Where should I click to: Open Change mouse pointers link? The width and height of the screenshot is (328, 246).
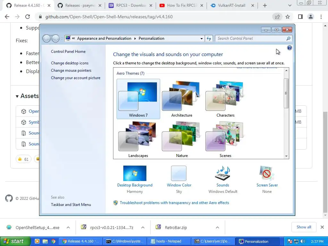click(x=71, y=70)
